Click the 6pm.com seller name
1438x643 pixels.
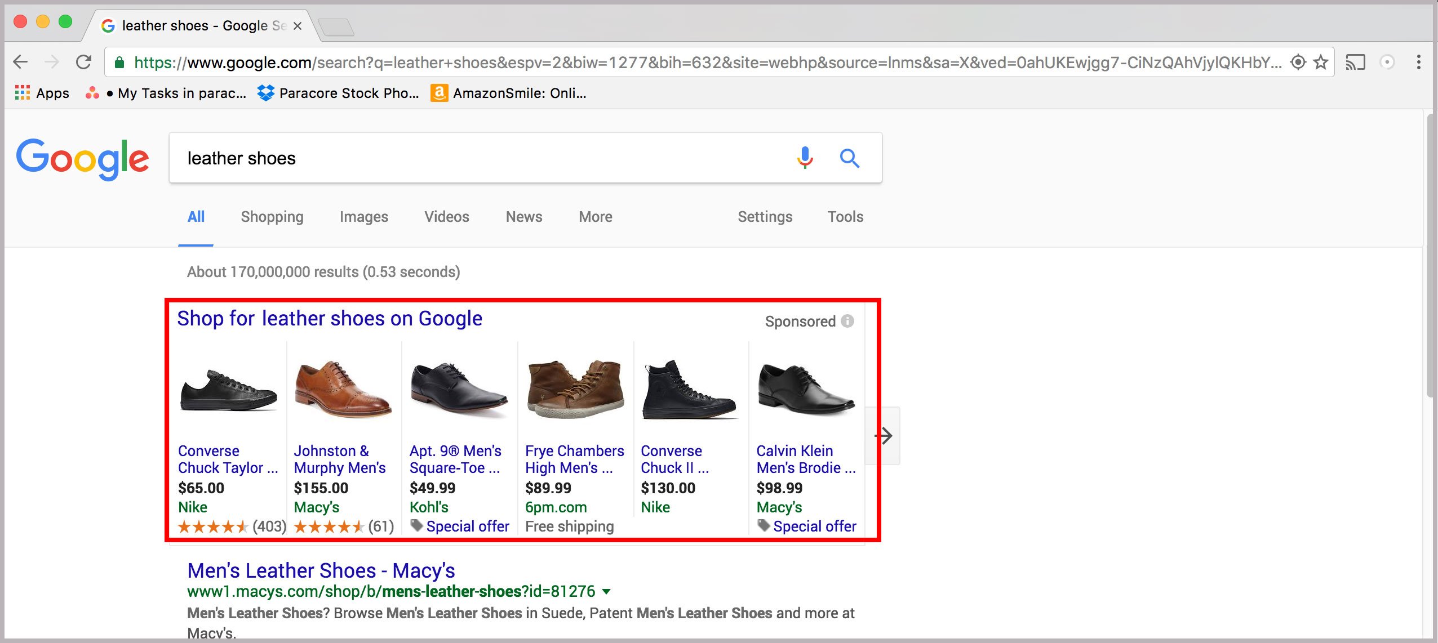[x=556, y=507]
